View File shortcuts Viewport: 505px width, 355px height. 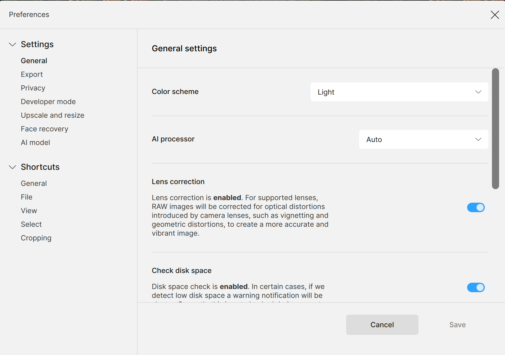[27, 197]
